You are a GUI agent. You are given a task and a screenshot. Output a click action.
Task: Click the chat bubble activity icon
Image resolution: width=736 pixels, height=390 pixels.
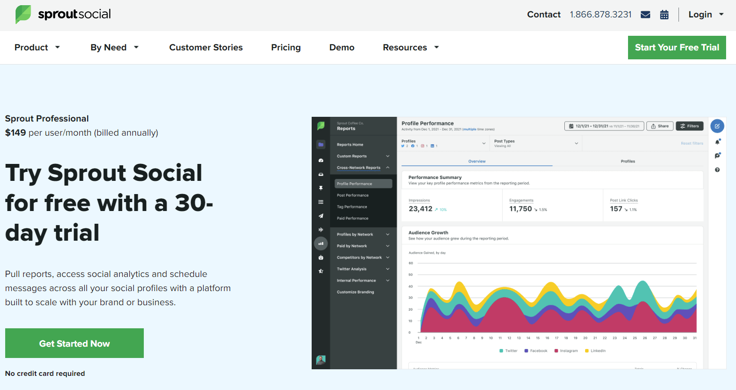tap(717, 156)
